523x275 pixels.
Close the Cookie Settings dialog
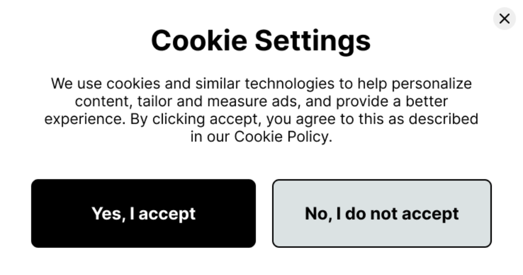(504, 19)
